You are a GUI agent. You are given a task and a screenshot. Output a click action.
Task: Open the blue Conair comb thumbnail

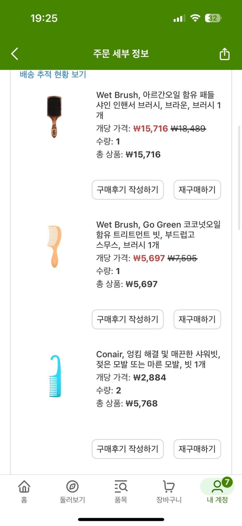pos(55,376)
